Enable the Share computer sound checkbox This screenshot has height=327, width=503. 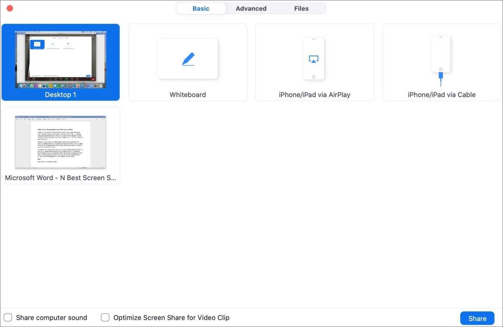(x=8, y=318)
